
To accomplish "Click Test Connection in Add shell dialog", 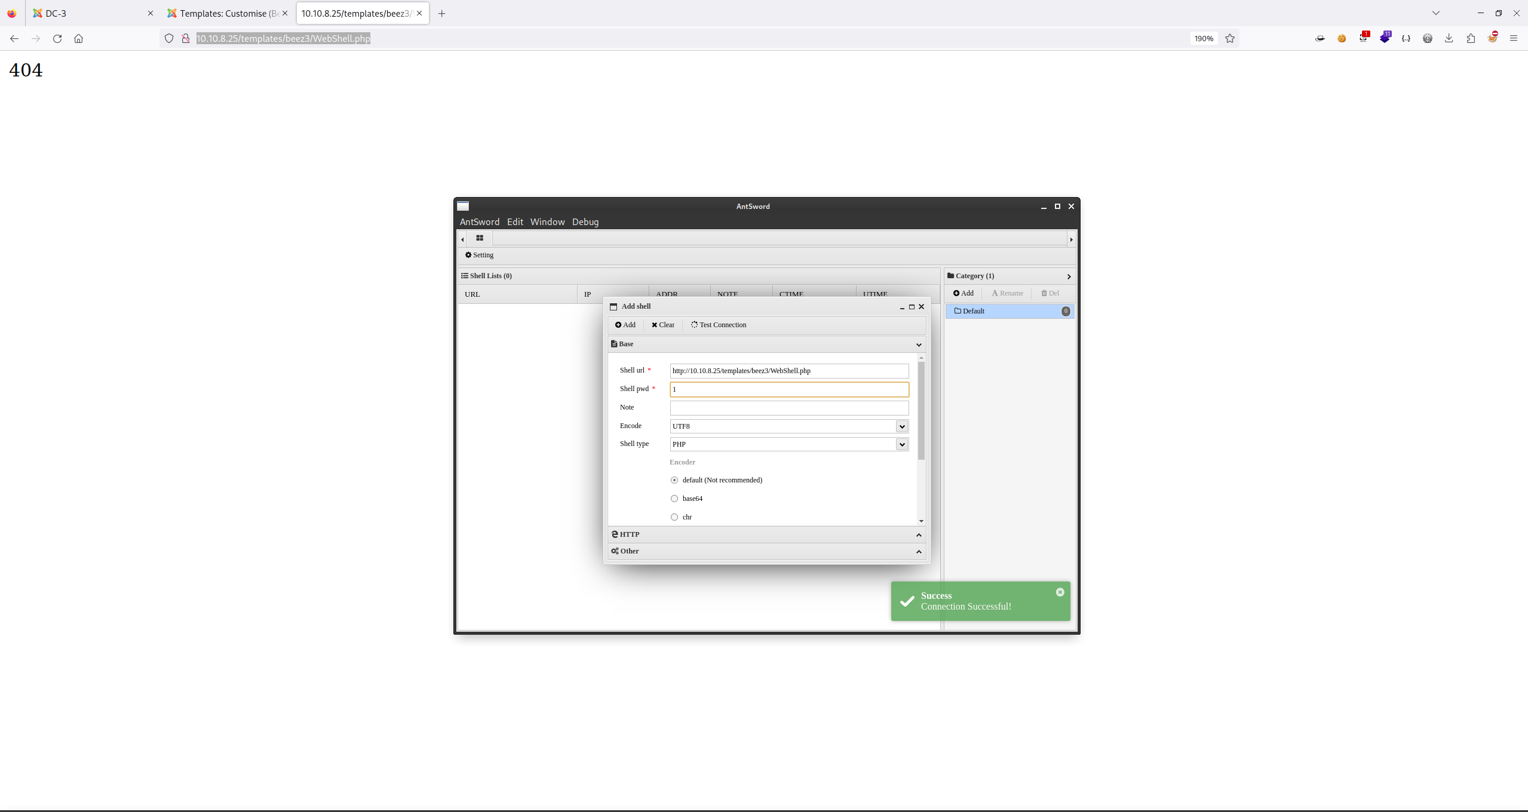I will click(719, 325).
